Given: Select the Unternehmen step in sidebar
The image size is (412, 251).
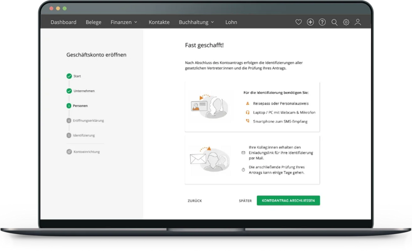Looking at the screenshot, I should point(84,91).
